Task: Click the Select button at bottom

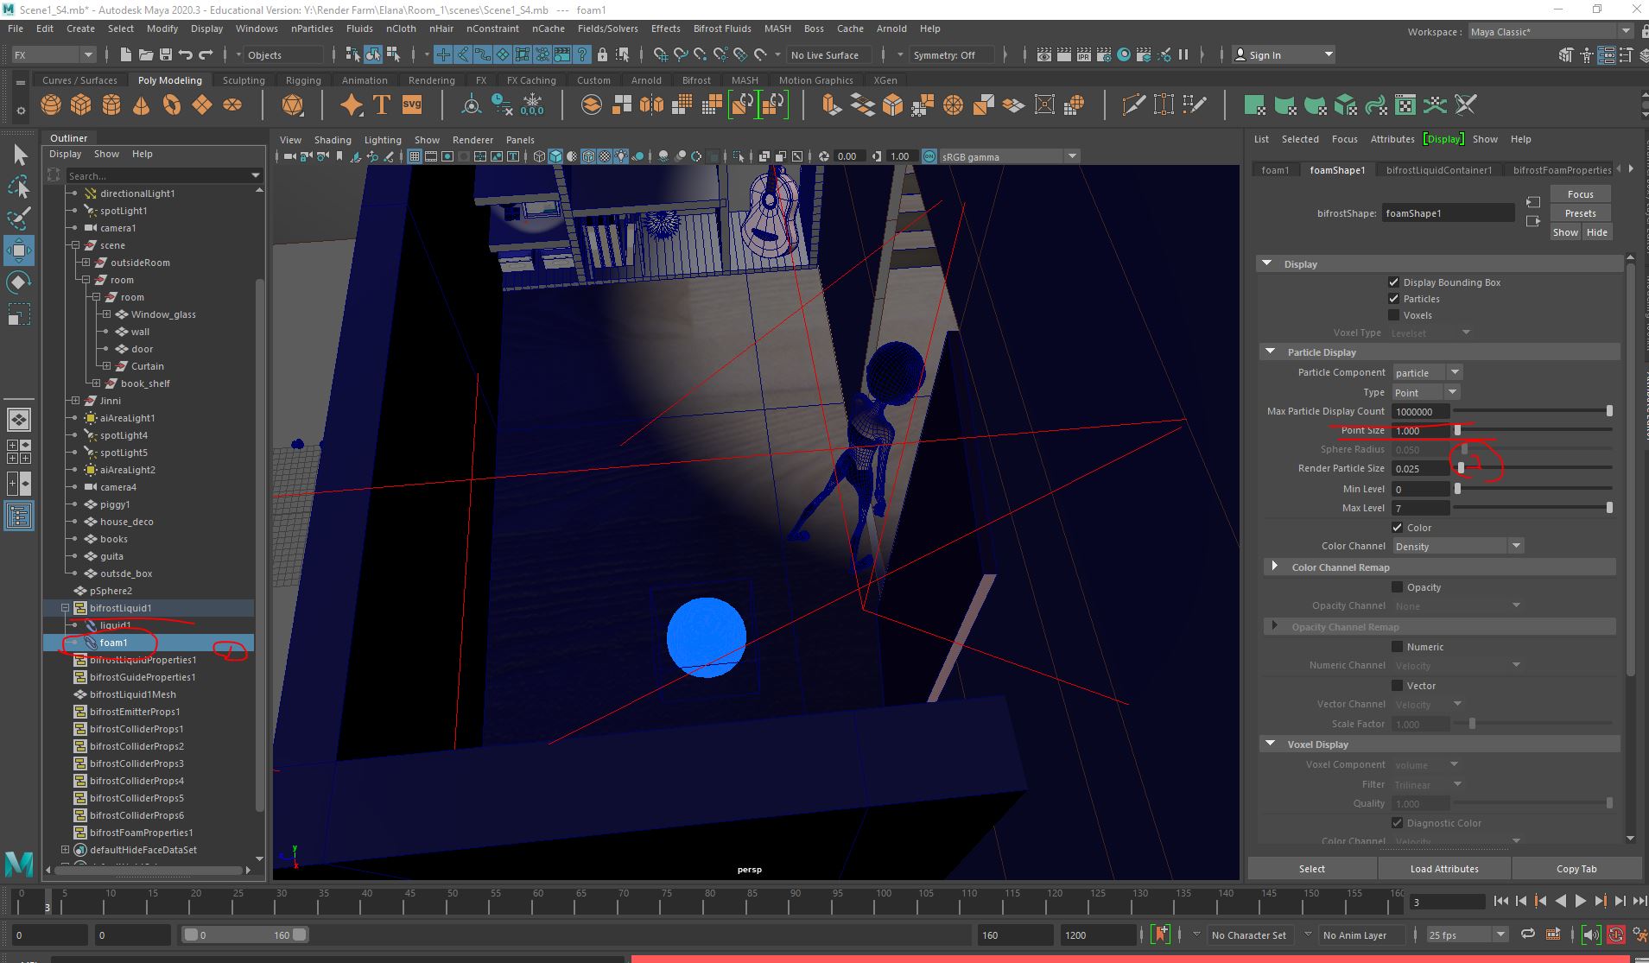Action: point(1311,869)
